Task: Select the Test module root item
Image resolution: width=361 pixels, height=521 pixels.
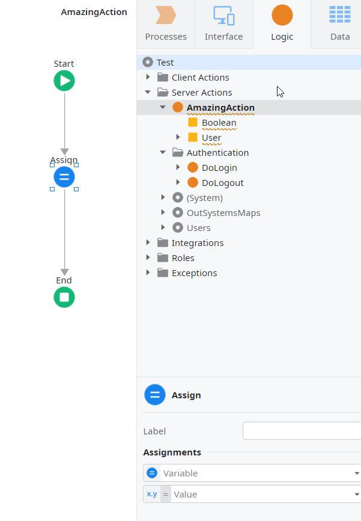Action: 166,62
